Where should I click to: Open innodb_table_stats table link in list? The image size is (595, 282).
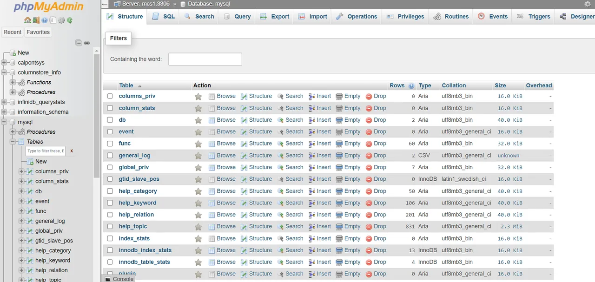coord(144,262)
